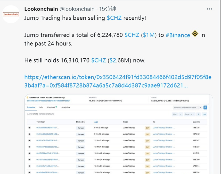Open the tweet's more options menu
Viewport: 221px width, 174px height.
point(209,9)
